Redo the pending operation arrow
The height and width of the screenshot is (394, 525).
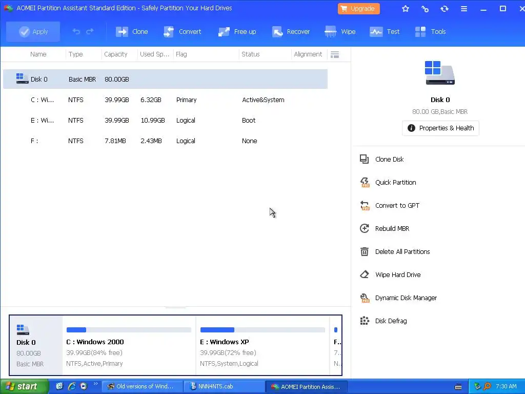90,31
